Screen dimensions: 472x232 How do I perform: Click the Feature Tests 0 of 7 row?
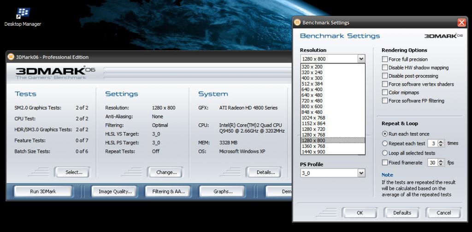coord(52,140)
